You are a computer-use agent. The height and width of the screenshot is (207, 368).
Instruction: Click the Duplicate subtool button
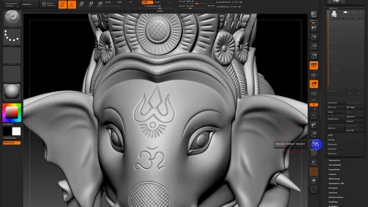click(x=336, y=119)
